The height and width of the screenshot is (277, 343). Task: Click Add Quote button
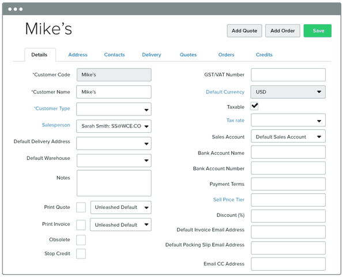[x=244, y=31]
